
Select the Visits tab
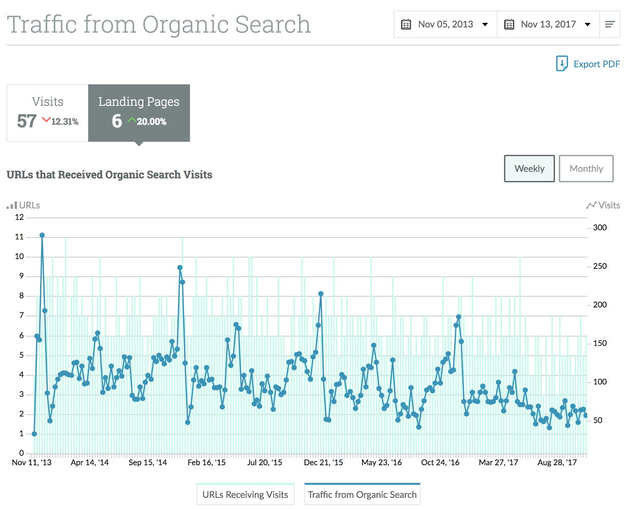[47, 112]
